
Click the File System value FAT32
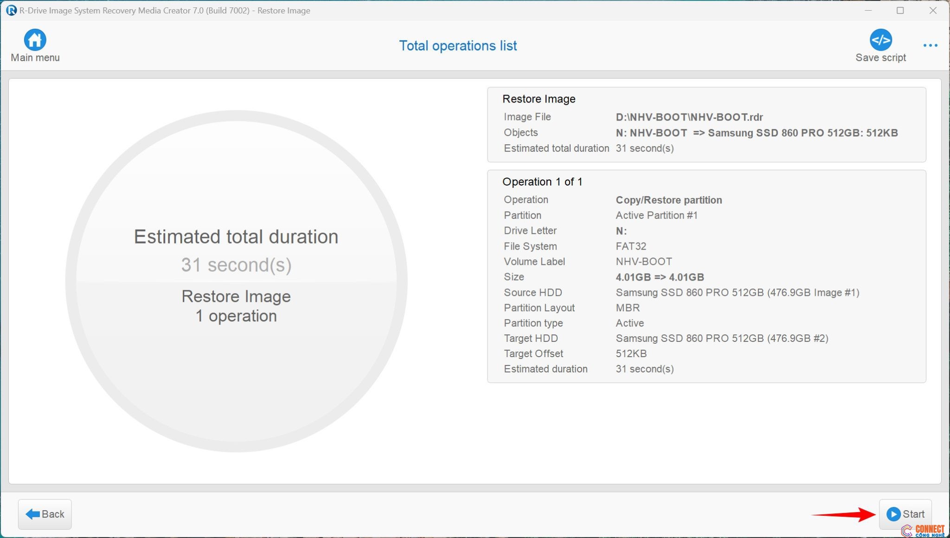631,246
